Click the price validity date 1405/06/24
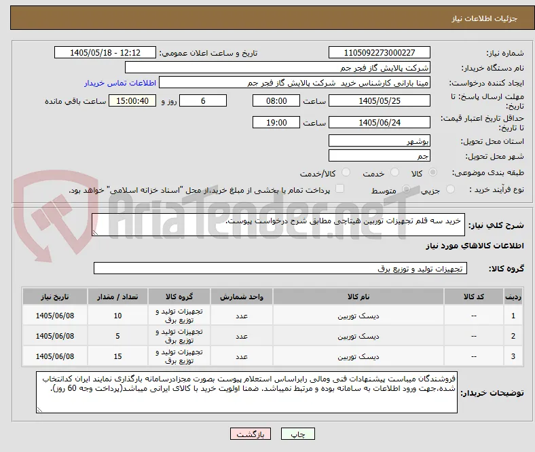 [380, 122]
